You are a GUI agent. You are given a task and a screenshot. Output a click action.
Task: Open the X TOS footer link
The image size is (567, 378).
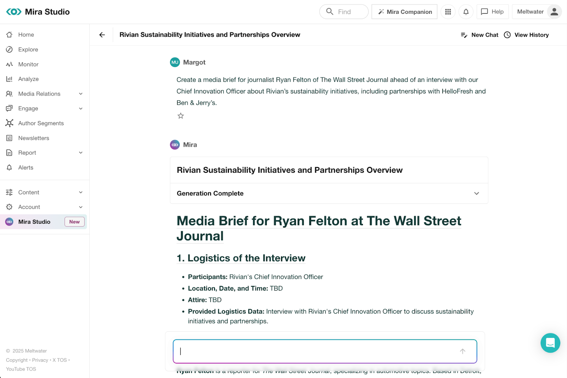60,360
